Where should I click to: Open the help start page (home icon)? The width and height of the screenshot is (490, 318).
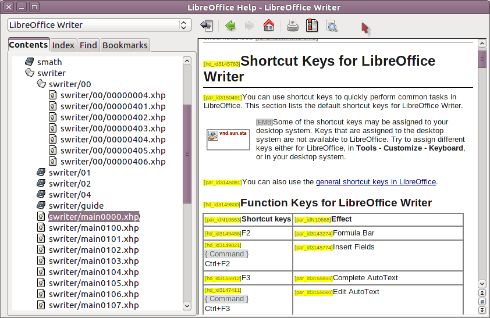(x=269, y=25)
